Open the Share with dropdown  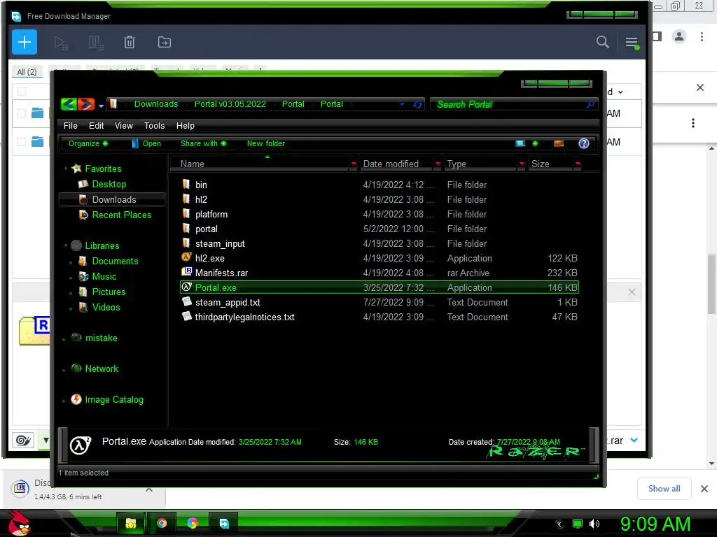(203, 143)
